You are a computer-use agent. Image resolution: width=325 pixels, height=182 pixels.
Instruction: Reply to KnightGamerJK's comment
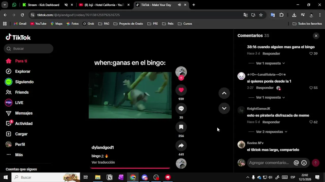click(x=271, y=122)
